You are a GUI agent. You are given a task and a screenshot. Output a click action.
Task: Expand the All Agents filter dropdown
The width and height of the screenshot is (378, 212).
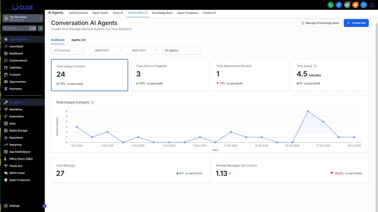pos(181,50)
